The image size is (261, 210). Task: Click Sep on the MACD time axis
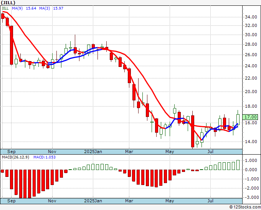point(11,201)
